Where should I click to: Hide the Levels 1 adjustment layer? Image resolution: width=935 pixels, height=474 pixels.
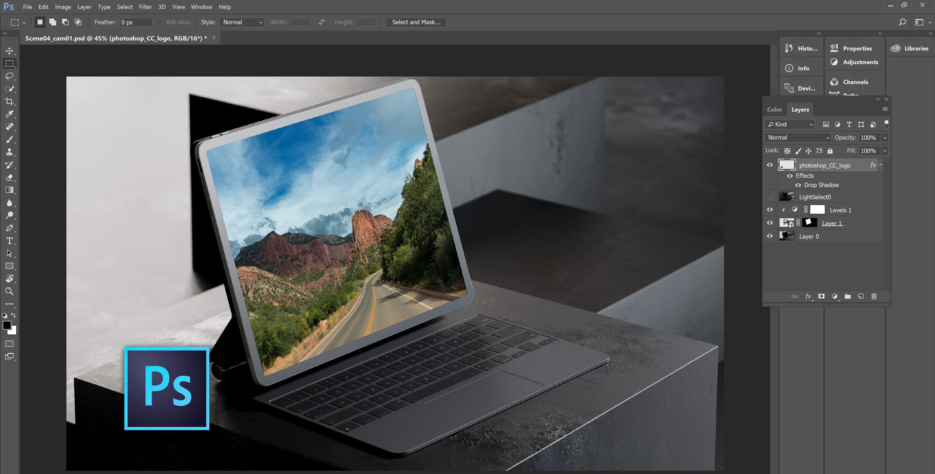click(769, 210)
